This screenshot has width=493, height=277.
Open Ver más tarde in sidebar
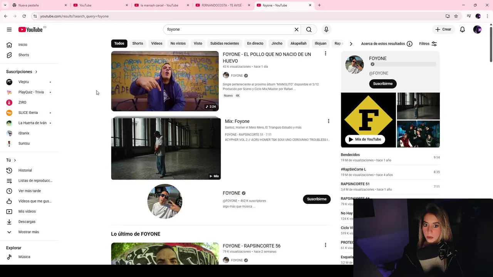[30, 191]
